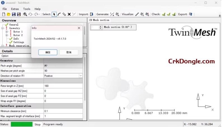Image resolution: width=222 pixels, height=127 pixels.
Task: Switch to the 2D Mesh section tab
Action: pyautogui.click(x=99, y=20)
